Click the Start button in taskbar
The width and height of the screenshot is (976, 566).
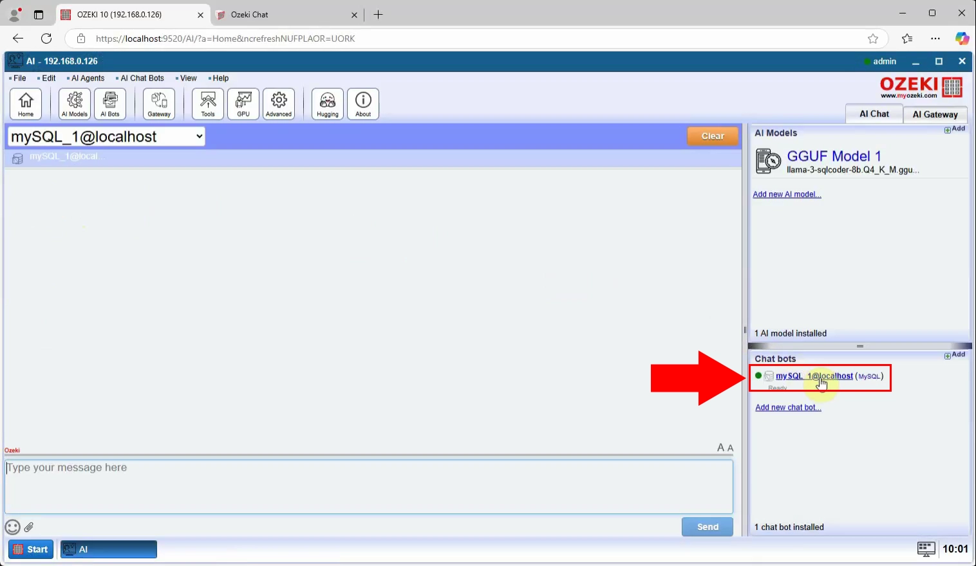31,549
